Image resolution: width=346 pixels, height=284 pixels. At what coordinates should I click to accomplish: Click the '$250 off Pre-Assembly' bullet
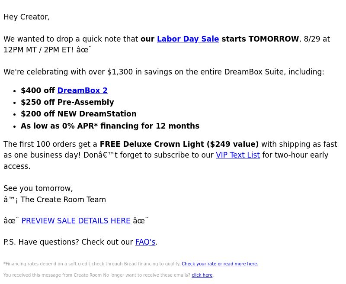click(x=67, y=102)
